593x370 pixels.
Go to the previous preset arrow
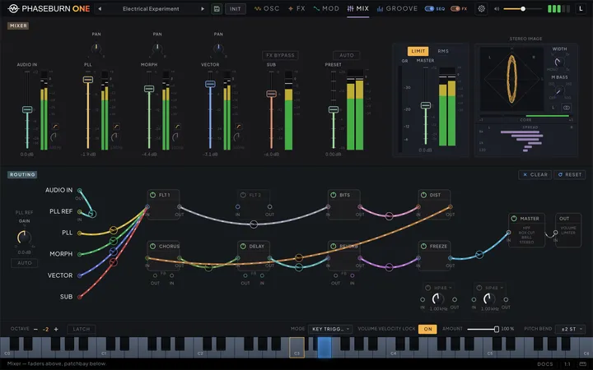click(100, 9)
